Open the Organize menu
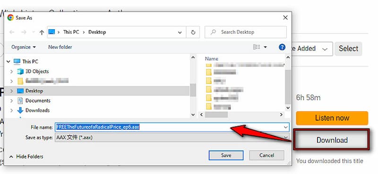This screenshot has height=174, width=378. click(x=23, y=47)
